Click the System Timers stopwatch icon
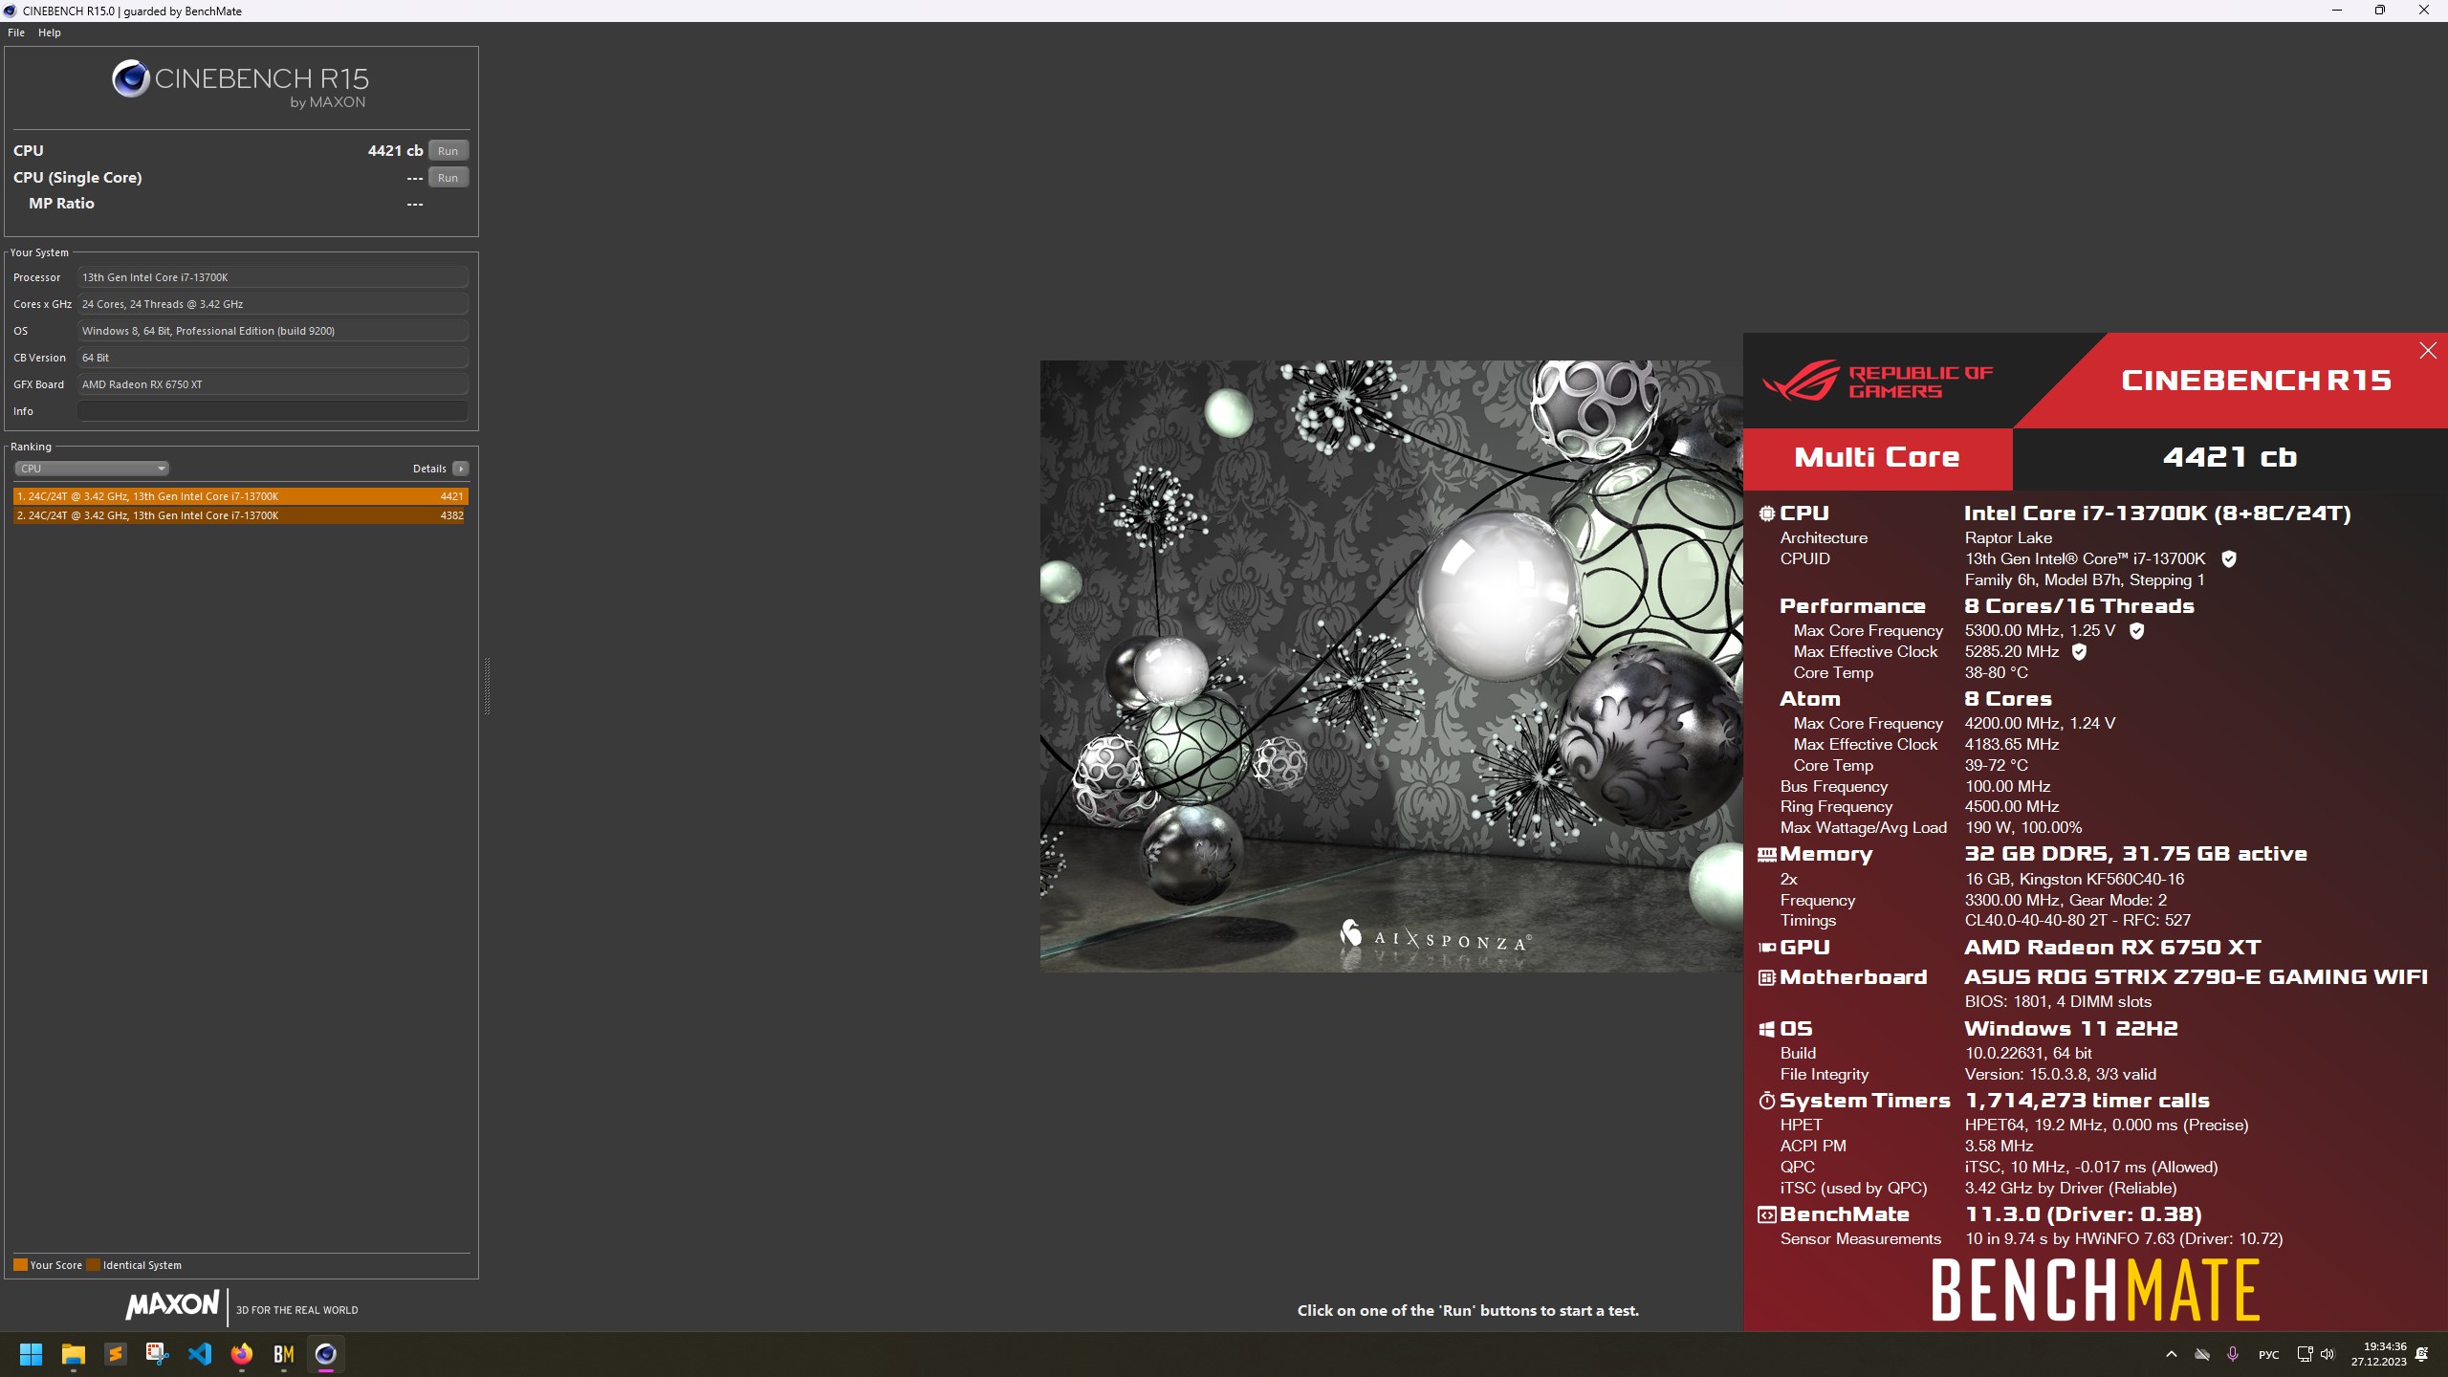This screenshot has height=1377, width=2448. point(1767,1101)
